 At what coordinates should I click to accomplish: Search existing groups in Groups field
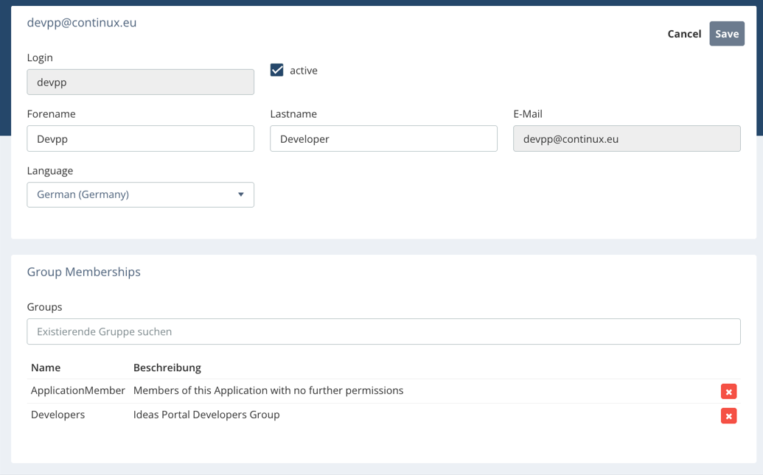(383, 331)
